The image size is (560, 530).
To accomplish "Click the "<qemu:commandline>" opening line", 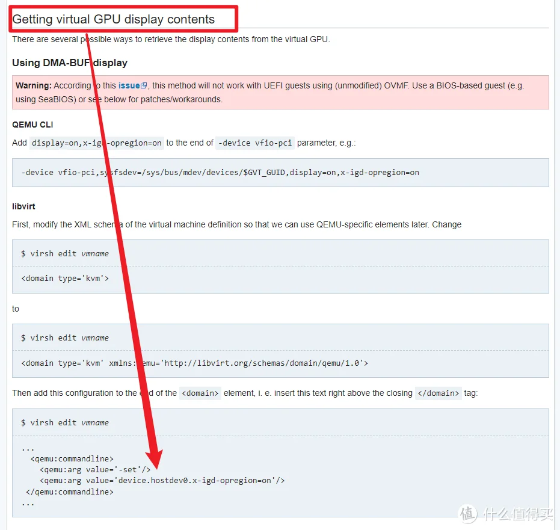I will pyautogui.click(x=72, y=458).
